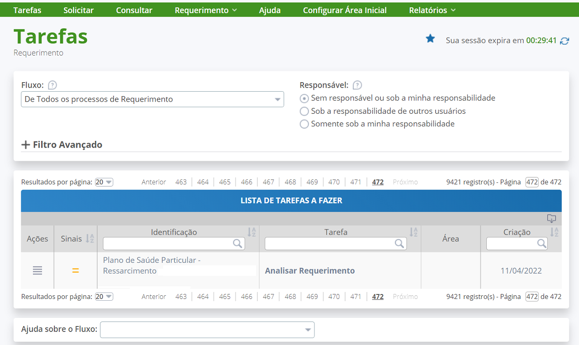
Task: Select 'Sob a responsabilidade de outros usuários'
Action: coord(304,111)
